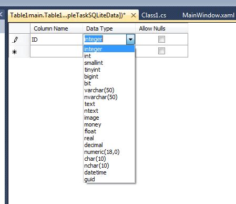Select bigint data type
The width and height of the screenshot is (236, 204).
point(109,76)
